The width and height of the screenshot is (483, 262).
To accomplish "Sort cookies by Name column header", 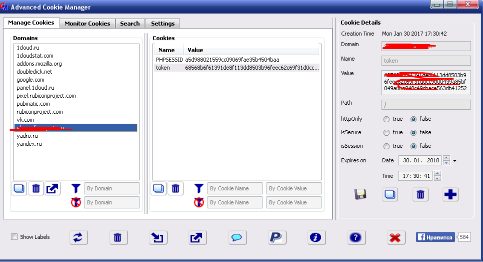I will pos(168,50).
